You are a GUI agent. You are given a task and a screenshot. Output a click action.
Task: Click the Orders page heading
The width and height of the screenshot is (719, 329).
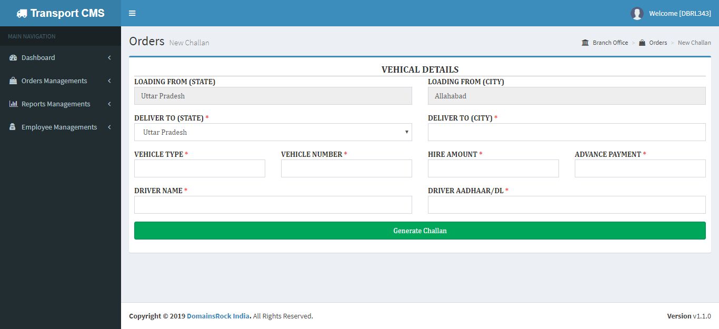[147, 41]
